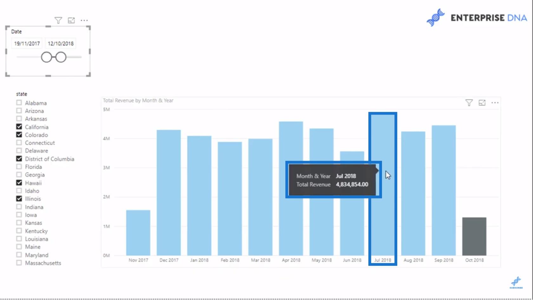The height and width of the screenshot is (300, 533).
Task: Open focus mode on Date slicer
Action: (71, 21)
